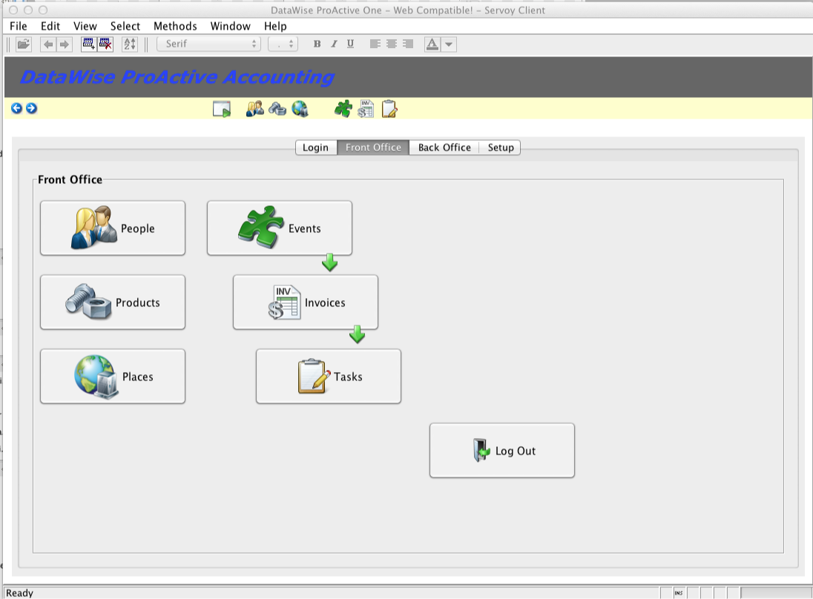Open the Edit menu

click(x=50, y=26)
